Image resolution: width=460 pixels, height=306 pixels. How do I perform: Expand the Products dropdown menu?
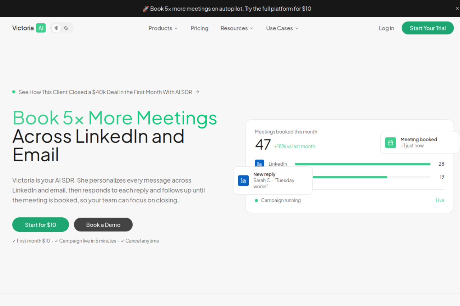coord(163,28)
